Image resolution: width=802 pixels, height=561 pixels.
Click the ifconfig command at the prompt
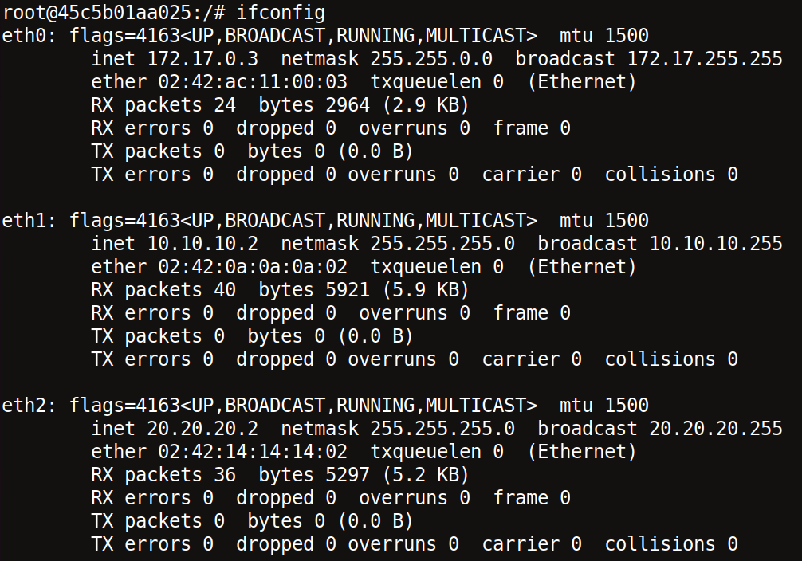pos(281,13)
